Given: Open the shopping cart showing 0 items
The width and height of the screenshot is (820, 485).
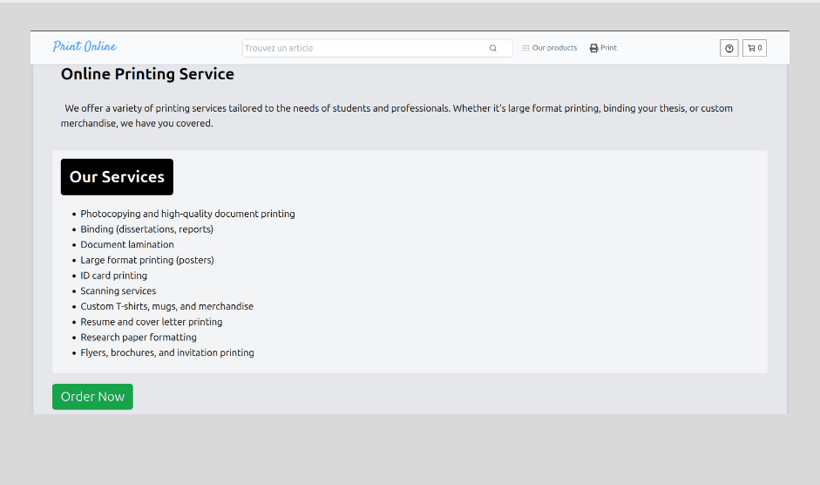Looking at the screenshot, I should point(755,48).
